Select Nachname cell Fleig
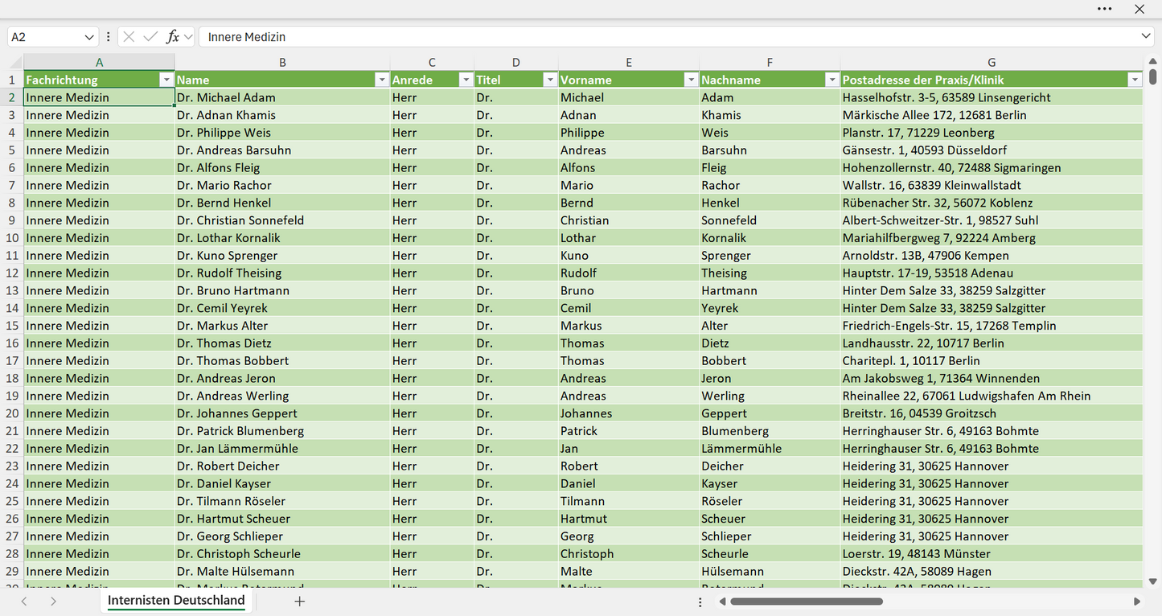Viewport: 1162px width, 616px height. (x=770, y=168)
